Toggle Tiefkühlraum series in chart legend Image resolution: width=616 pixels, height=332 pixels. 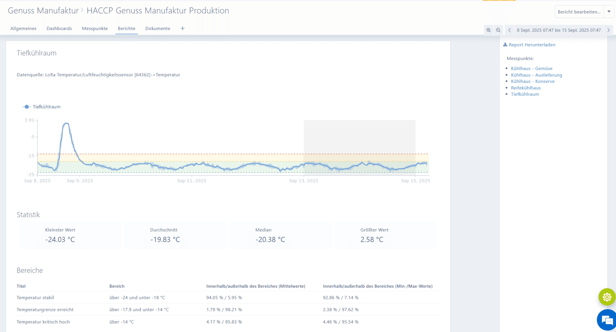(x=42, y=107)
